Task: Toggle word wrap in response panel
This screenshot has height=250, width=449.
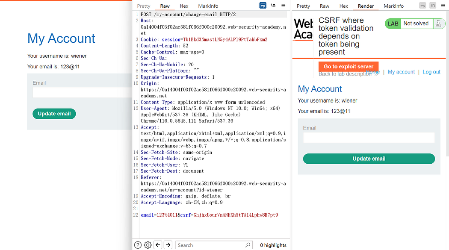Action: click(x=422, y=6)
